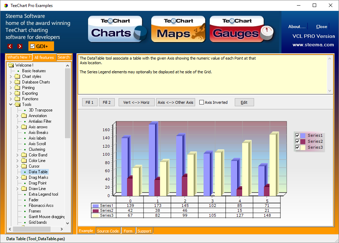
Task: Select the Clustering tree item
Action: click(x=37, y=149)
